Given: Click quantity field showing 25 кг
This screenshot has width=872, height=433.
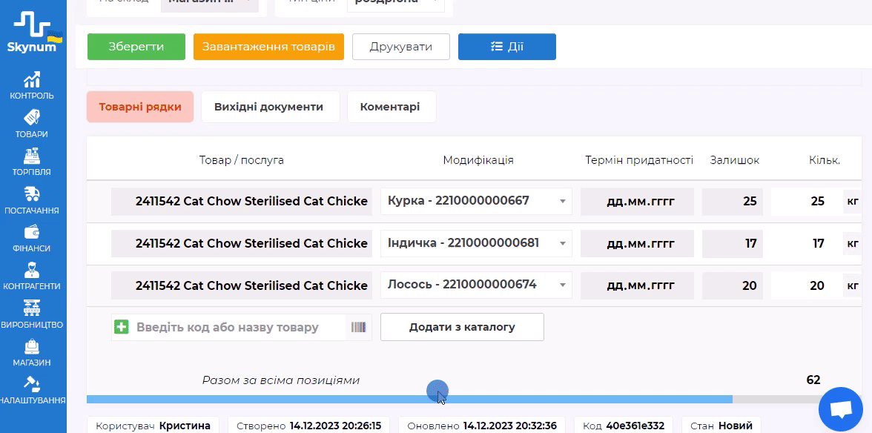Looking at the screenshot, I should point(805,201).
